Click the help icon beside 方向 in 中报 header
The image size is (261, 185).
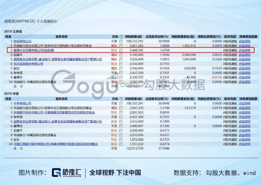pos(121,99)
